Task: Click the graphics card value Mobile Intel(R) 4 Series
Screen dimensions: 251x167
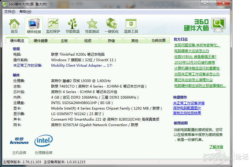Action: click(106, 108)
